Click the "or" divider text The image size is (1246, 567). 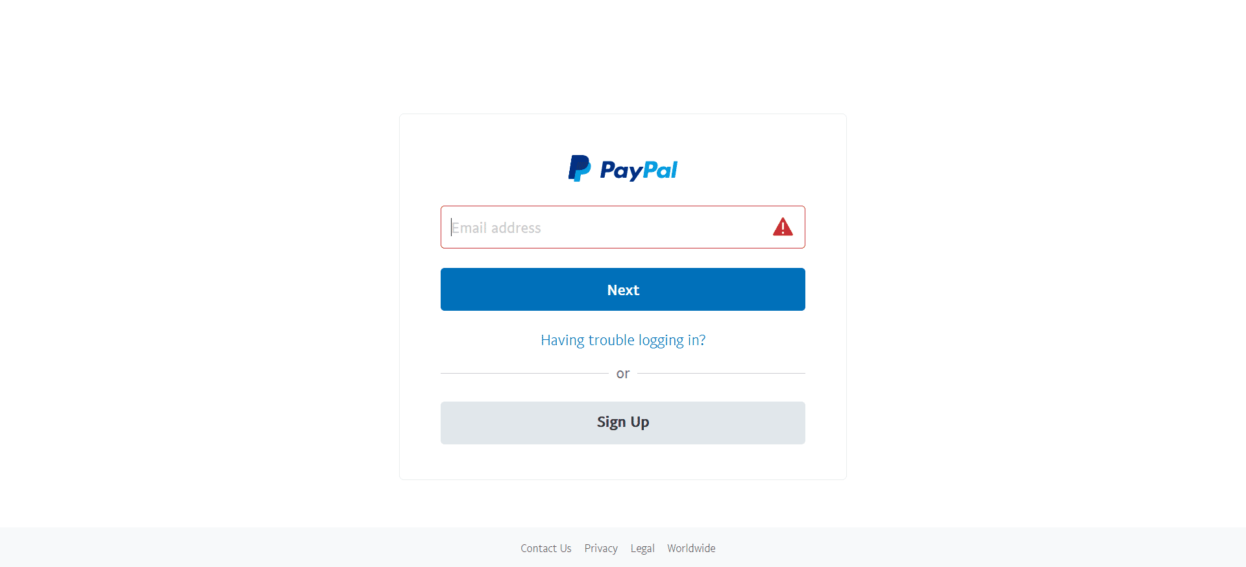coord(623,374)
